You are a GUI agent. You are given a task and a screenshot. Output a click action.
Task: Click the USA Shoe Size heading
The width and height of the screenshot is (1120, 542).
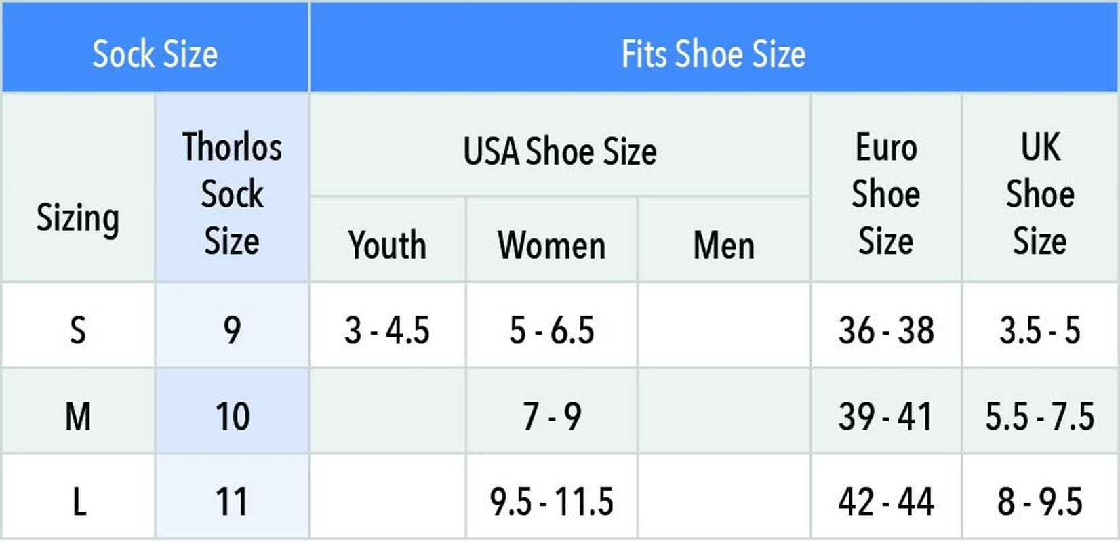pos(559,150)
